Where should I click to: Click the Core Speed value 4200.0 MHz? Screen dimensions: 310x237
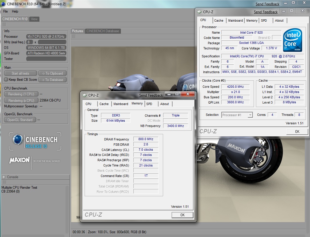(x=235, y=87)
